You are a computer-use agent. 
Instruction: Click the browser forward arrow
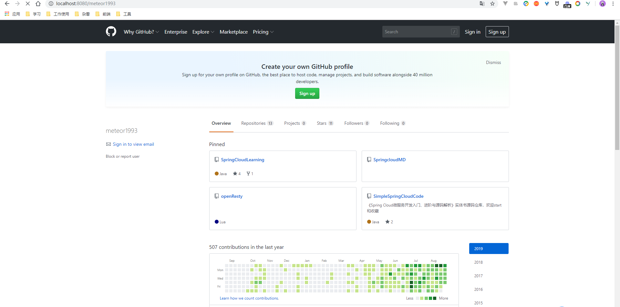17,4
